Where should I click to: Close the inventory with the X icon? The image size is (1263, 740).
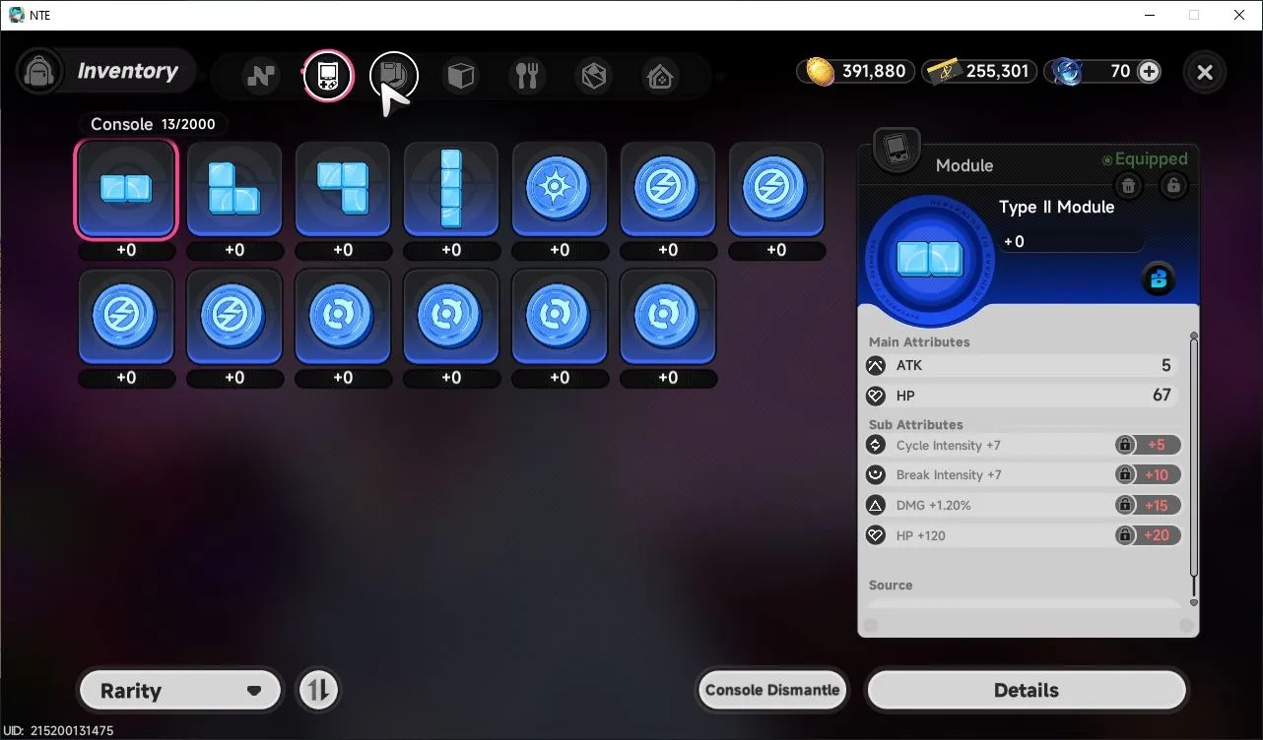pos(1204,72)
